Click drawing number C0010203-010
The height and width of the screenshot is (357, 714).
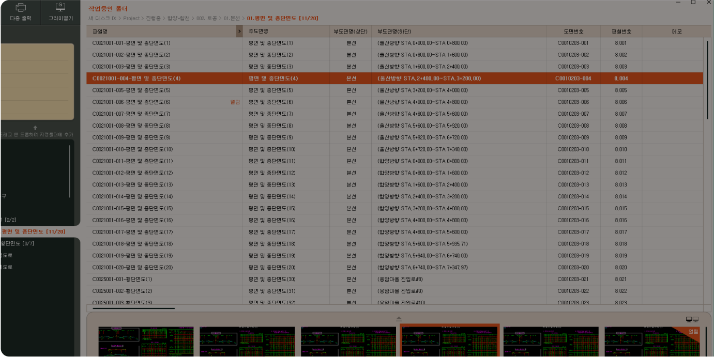(x=573, y=149)
